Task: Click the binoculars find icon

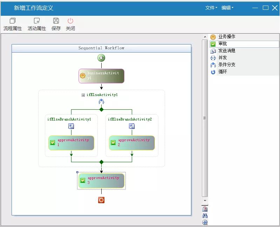Action: click(x=205, y=215)
